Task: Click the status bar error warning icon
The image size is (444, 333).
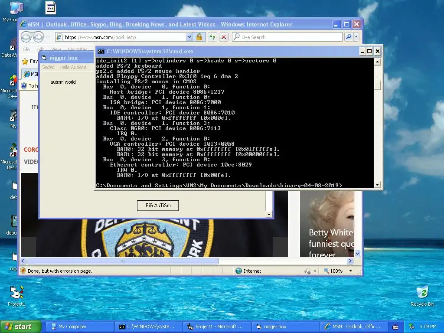Action: click(23, 271)
